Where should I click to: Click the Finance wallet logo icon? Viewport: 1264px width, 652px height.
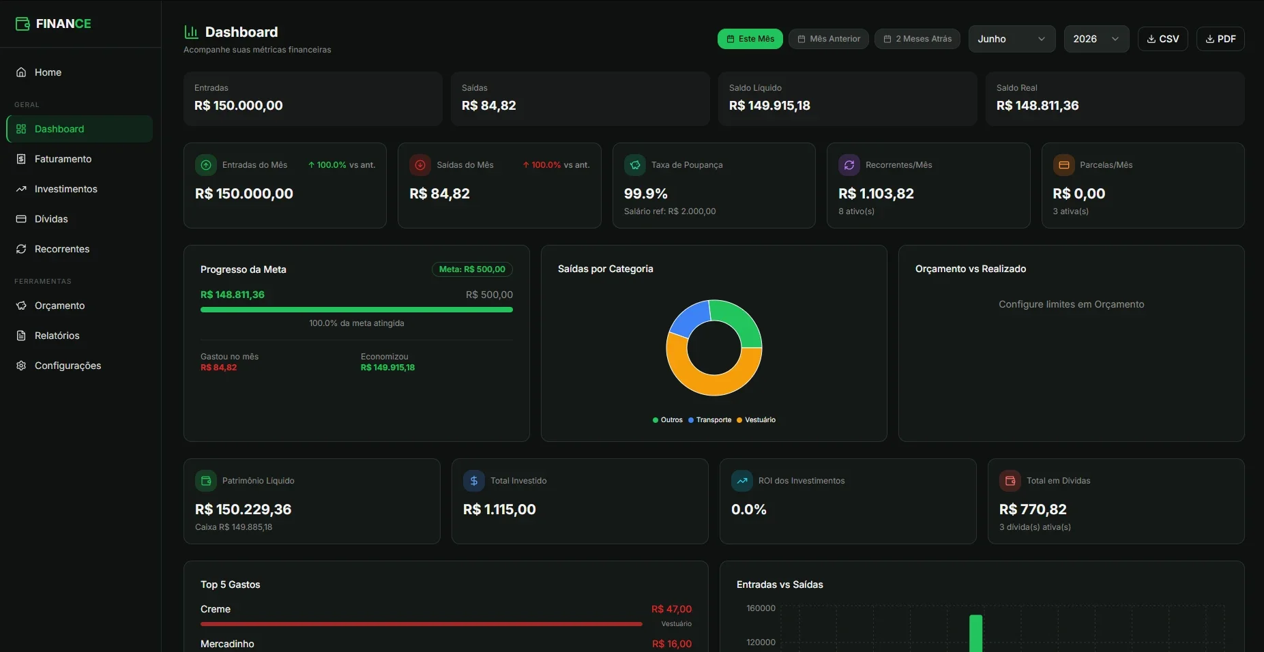23,24
